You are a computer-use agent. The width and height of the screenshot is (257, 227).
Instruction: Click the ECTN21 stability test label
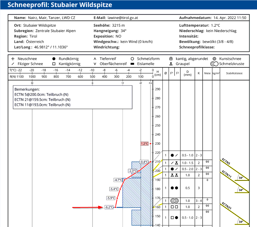[227, 206]
